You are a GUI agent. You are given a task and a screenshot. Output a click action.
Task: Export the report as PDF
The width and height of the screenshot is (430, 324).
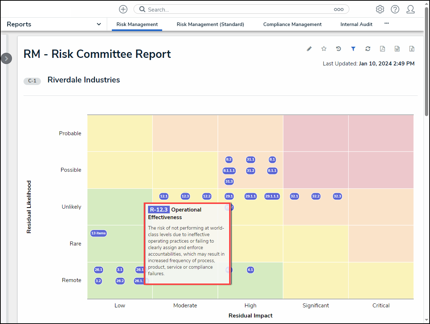382,49
